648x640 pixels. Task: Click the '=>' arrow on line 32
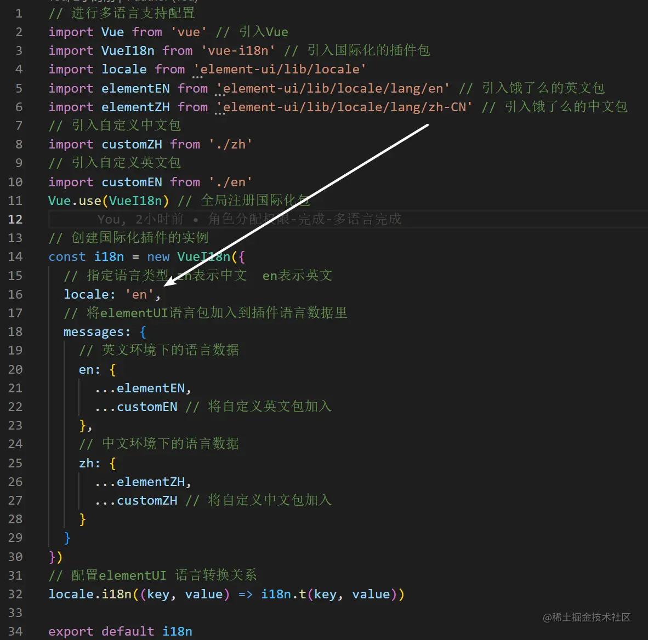pos(246,594)
